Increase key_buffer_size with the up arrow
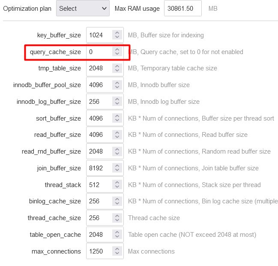This screenshot has height=266, width=278. [x=117, y=33]
